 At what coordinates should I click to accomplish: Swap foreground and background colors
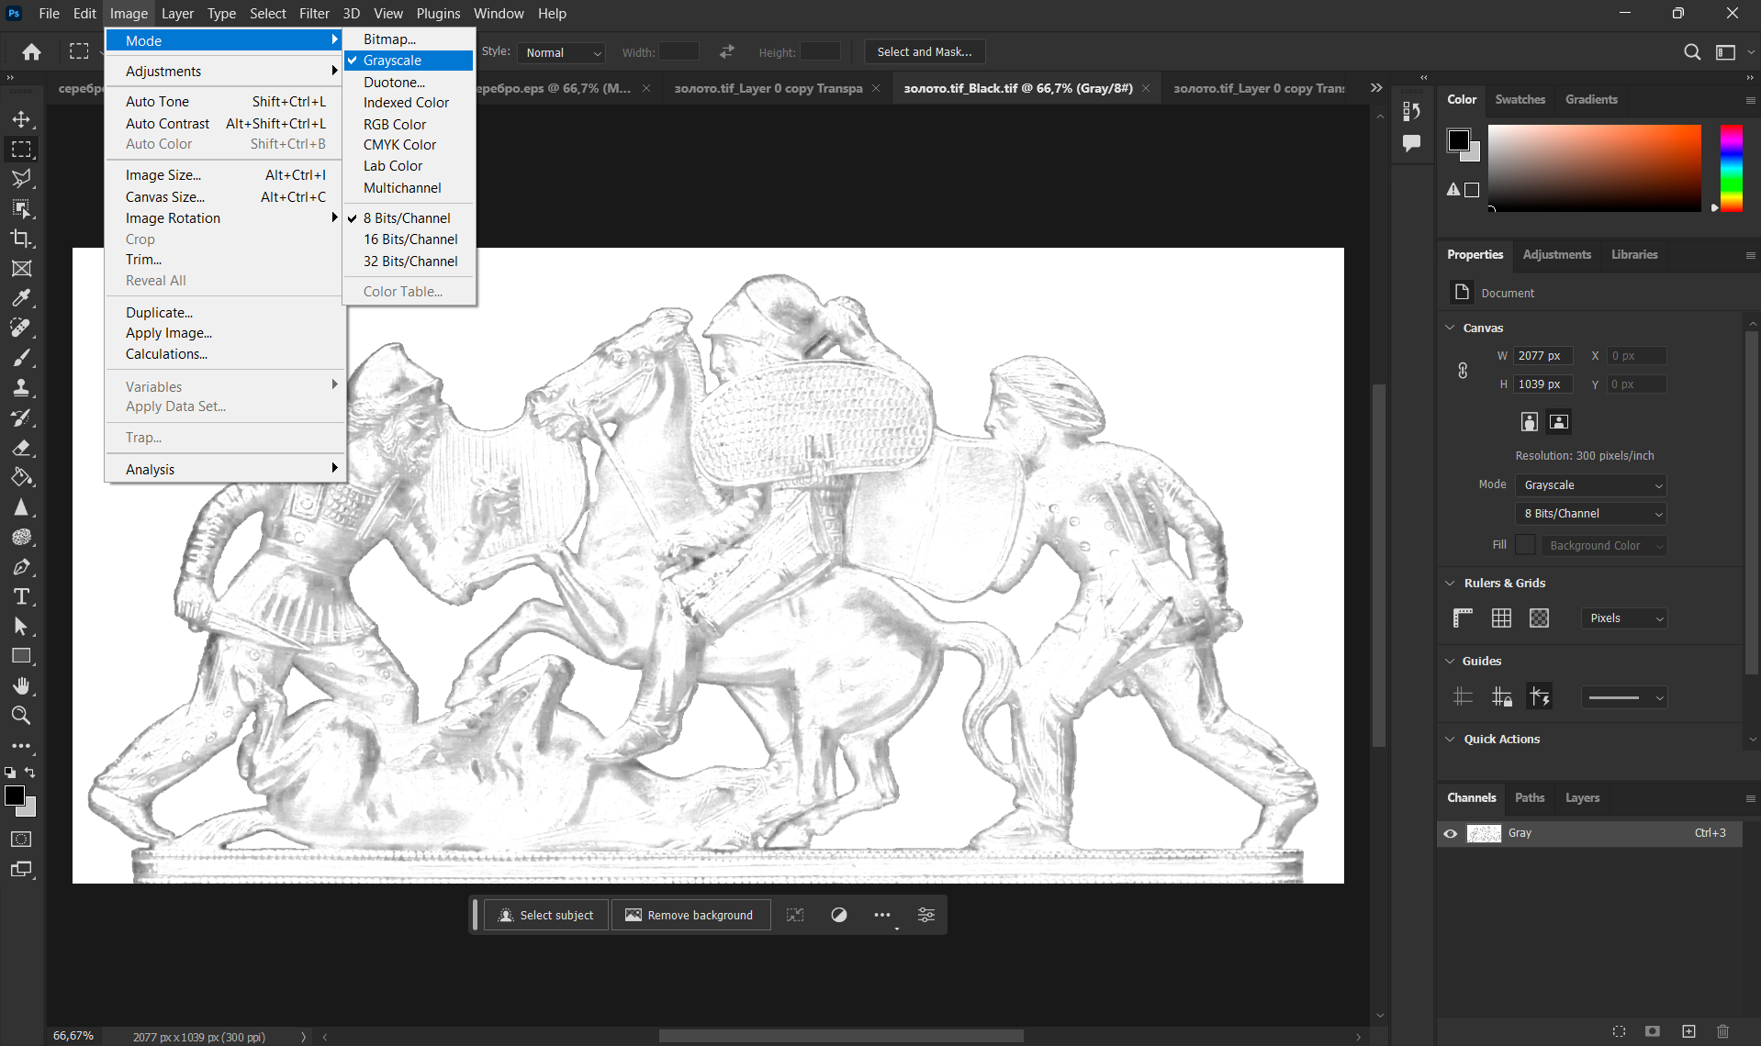[29, 773]
